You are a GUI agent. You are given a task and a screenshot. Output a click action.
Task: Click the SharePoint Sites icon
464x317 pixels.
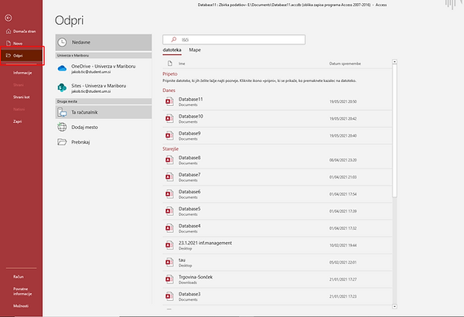[x=62, y=87]
